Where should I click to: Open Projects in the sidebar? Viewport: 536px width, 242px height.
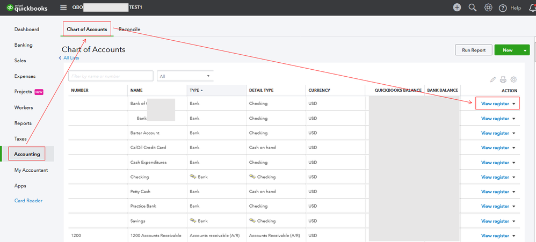pyautogui.click(x=23, y=91)
